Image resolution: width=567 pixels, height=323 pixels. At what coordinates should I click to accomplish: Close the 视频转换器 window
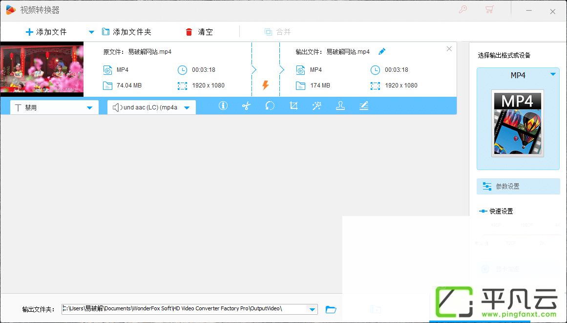(552, 12)
